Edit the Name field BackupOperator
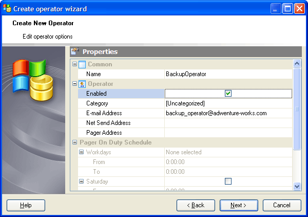The image size is (308, 217). point(228,74)
